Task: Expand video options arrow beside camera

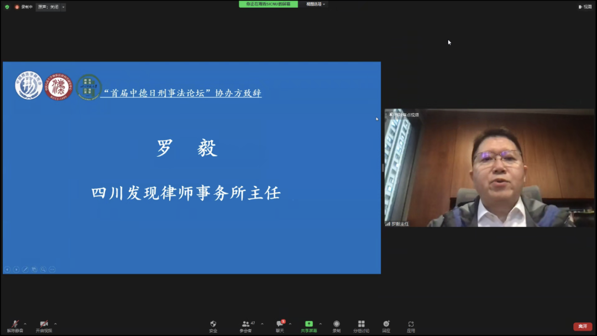Action: click(x=55, y=324)
